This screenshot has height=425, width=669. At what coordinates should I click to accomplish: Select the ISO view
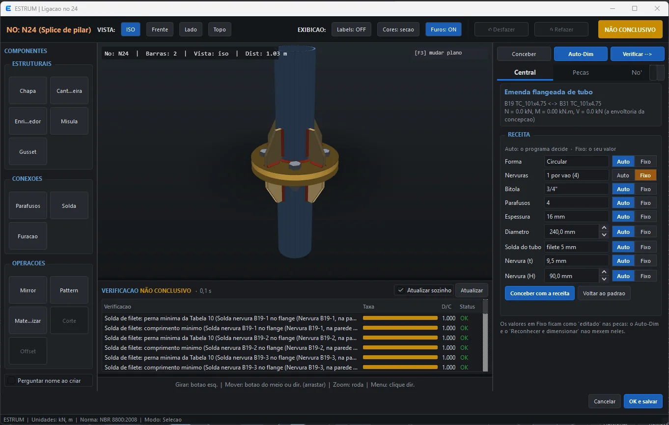pos(131,29)
